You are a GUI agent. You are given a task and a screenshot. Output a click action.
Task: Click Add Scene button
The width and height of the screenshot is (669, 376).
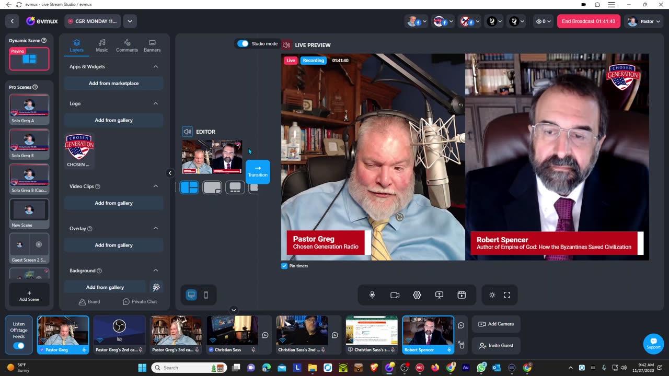pos(29,296)
